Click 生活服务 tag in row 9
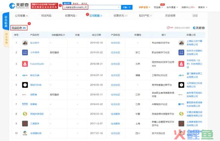 [x=115, y=123]
